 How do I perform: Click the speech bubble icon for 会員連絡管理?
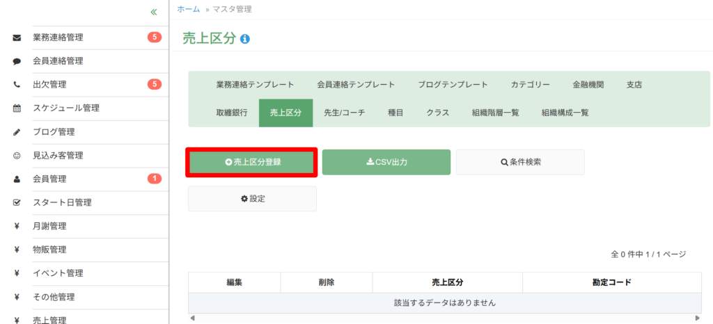pyautogui.click(x=17, y=62)
